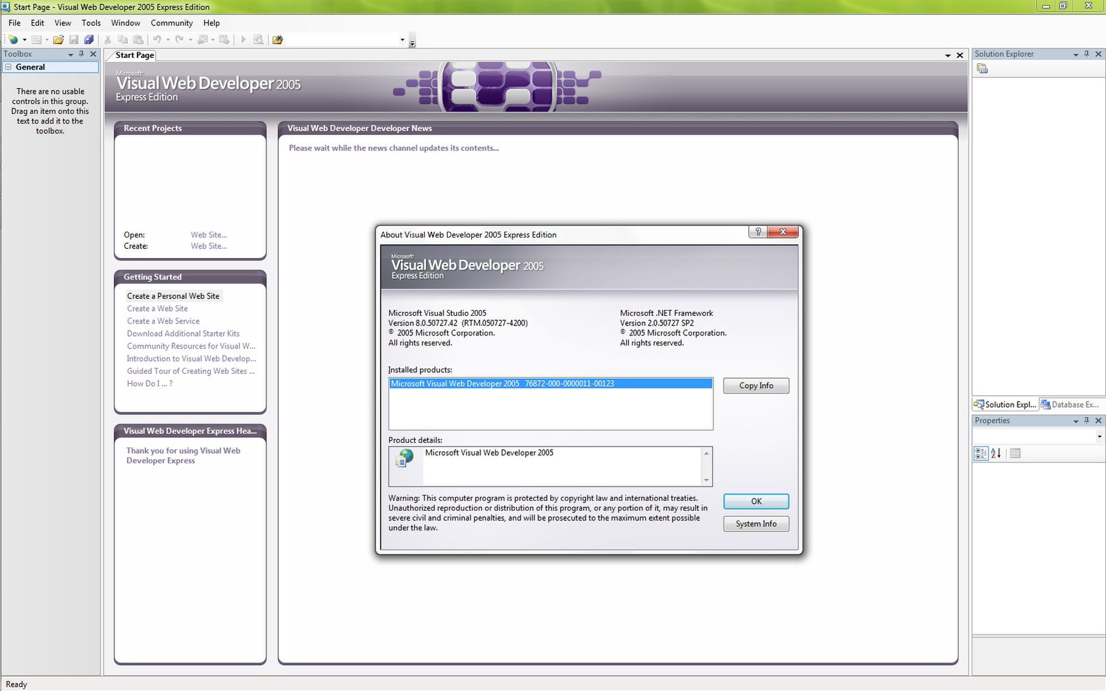Select the Cut icon on the toolbar
Image resolution: width=1106 pixels, height=691 pixels.
pyautogui.click(x=107, y=39)
